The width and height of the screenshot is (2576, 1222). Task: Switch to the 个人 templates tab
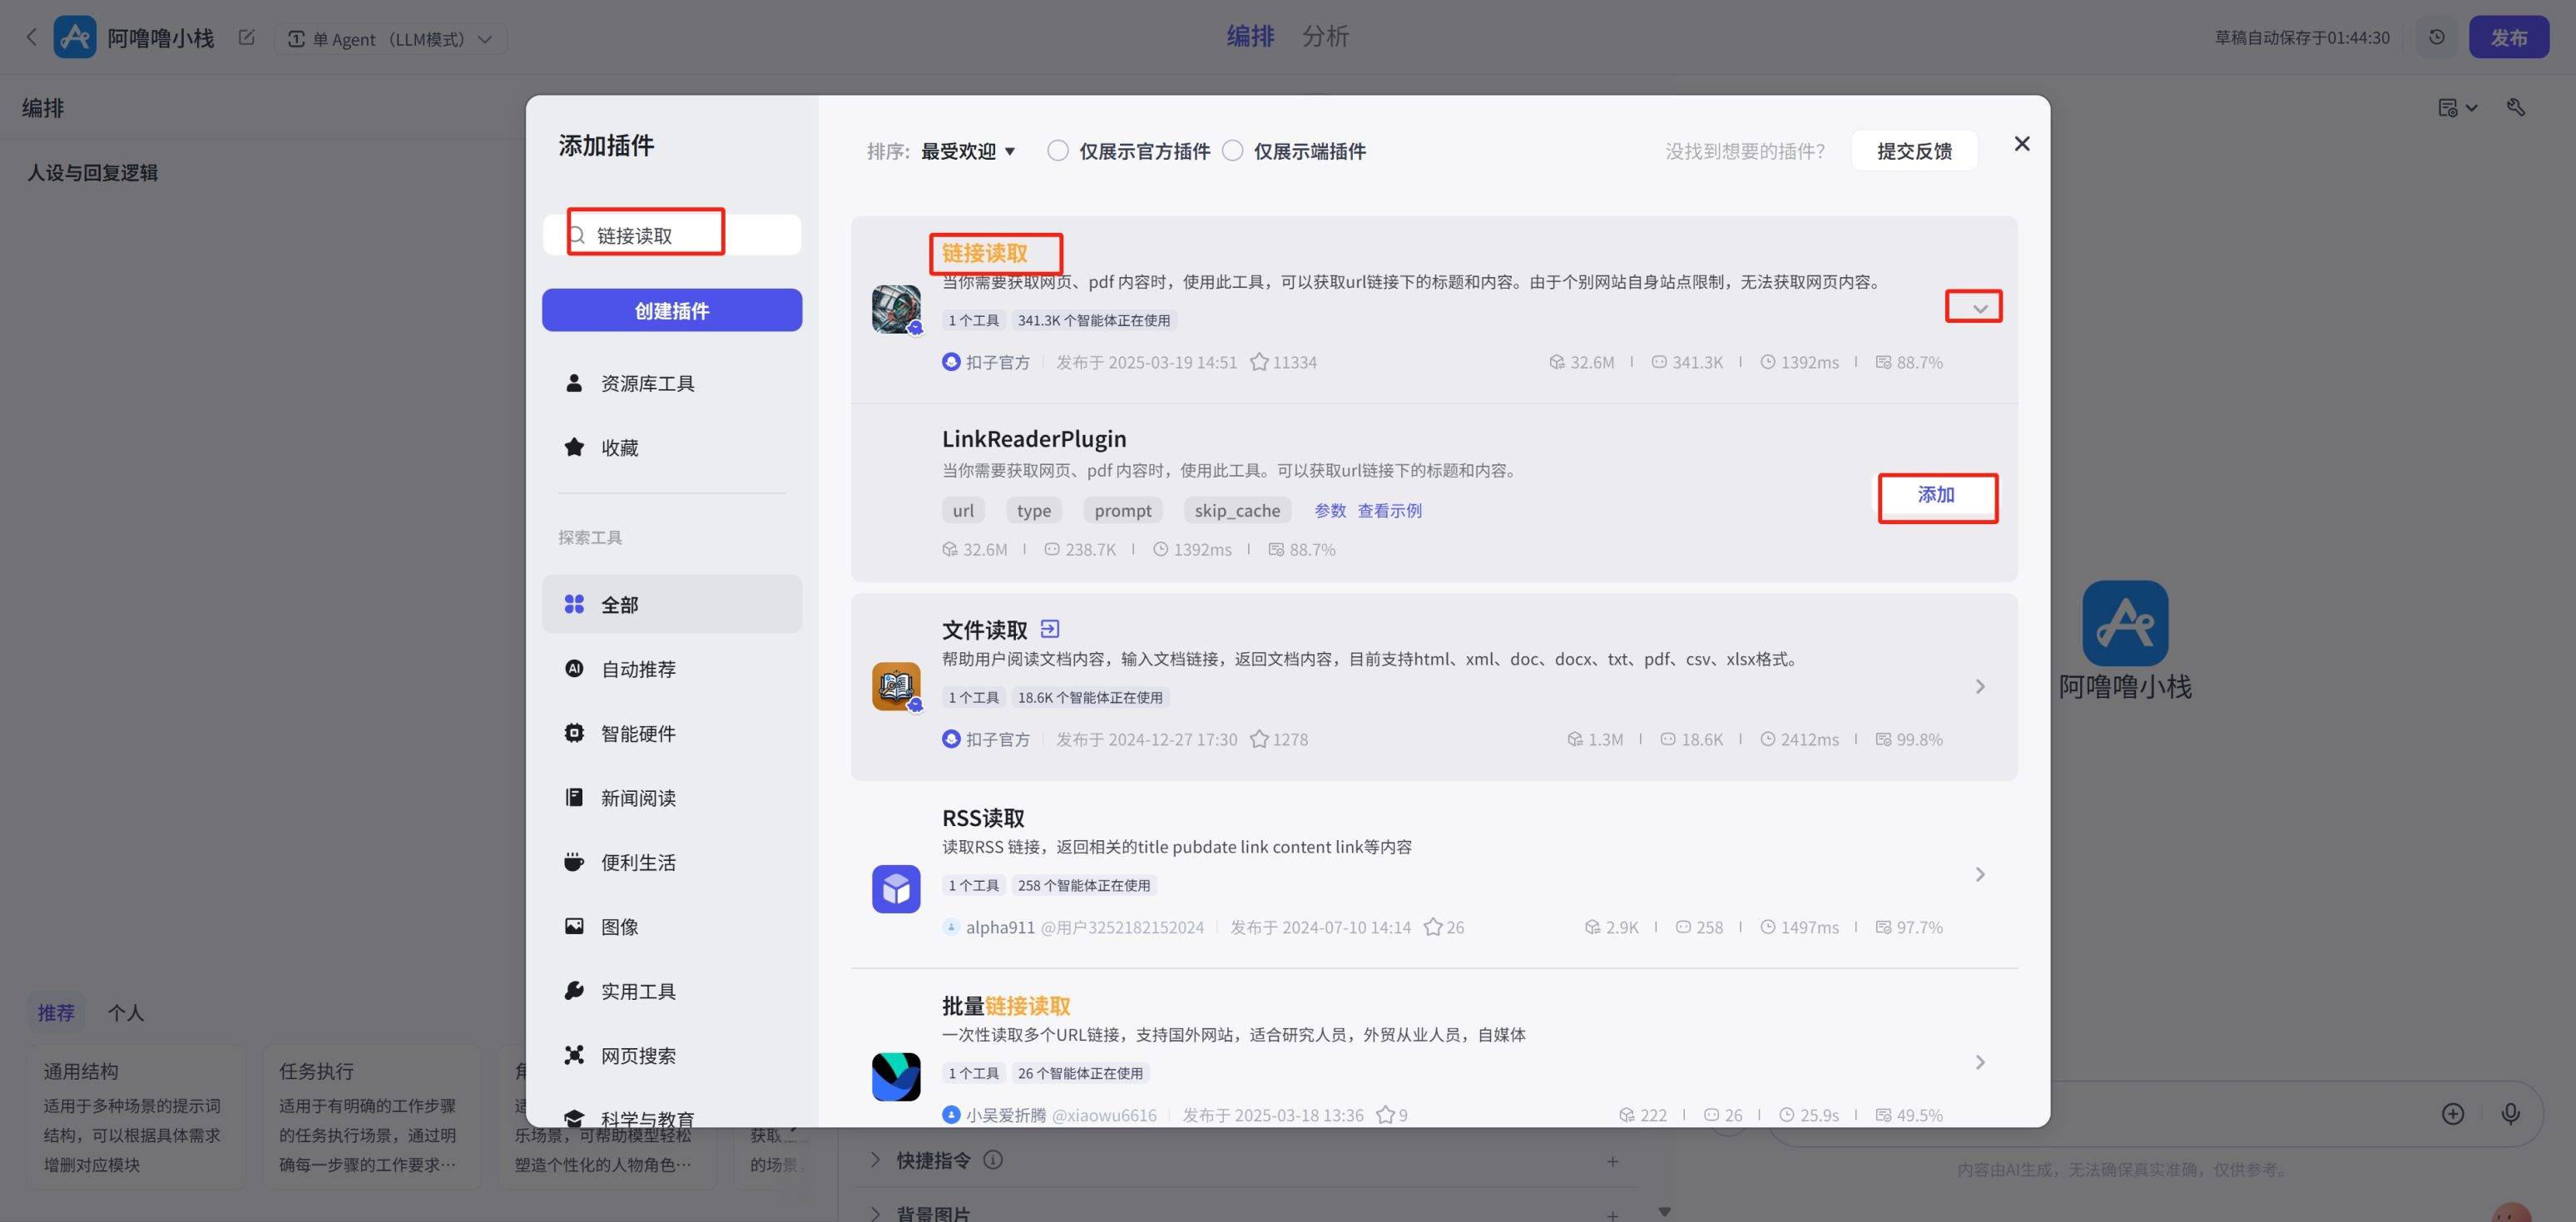[x=126, y=1012]
